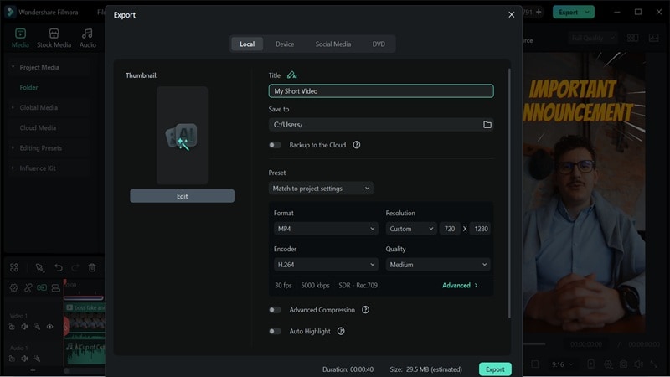Click the audio clip on Audio 1 track
670x377 pixels.
point(85,354)
